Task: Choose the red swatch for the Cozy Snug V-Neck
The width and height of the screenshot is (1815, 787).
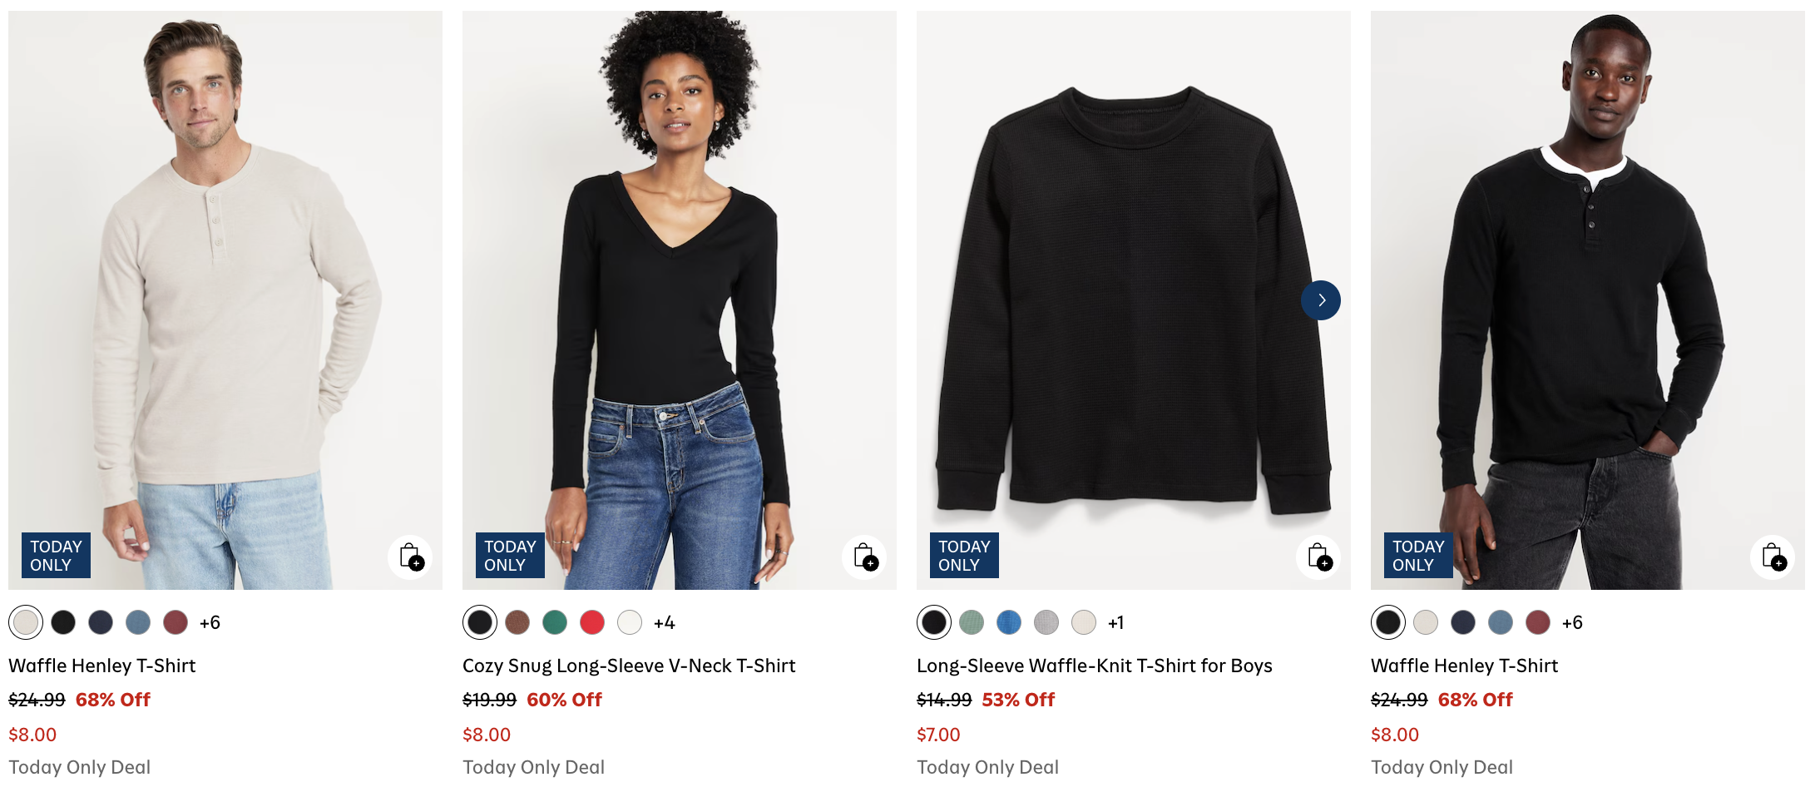Action: click(592, 622)
